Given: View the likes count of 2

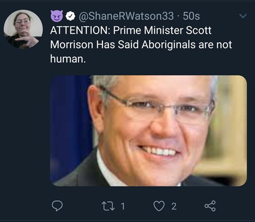Looking at the screenshot, I should tap(174, 206).
